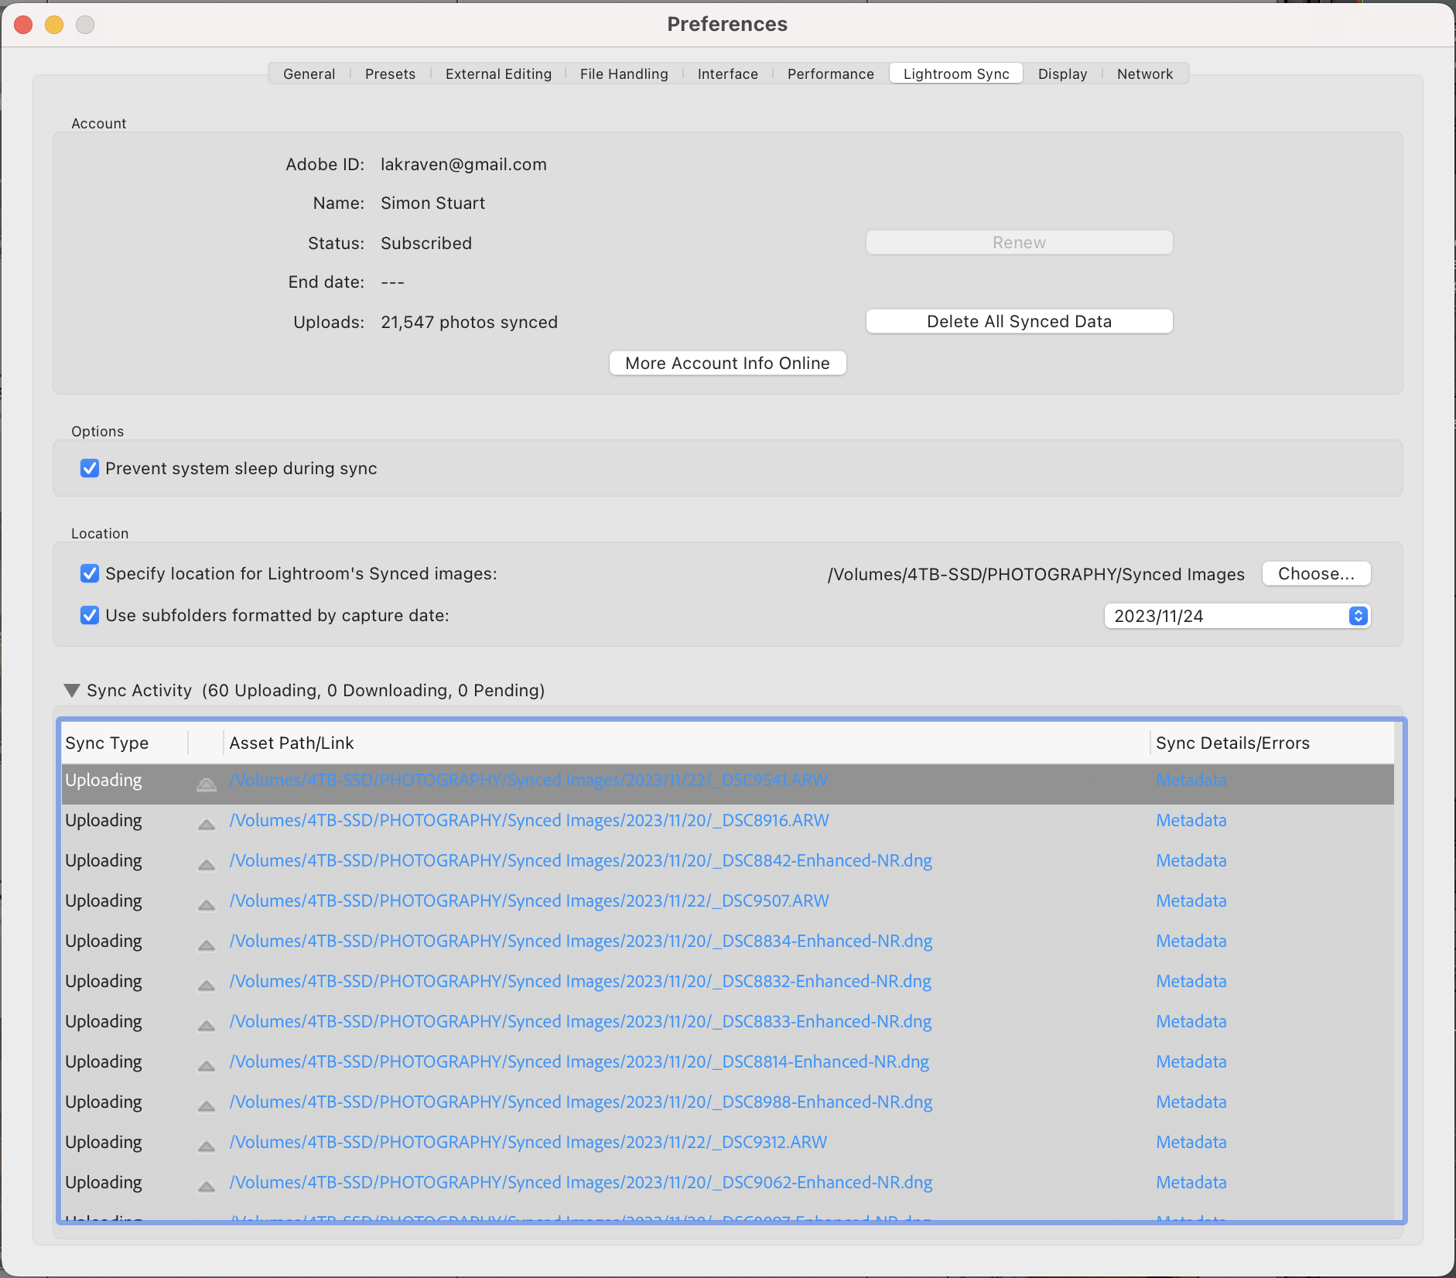
Task: Click upload icon for _DSC8842-Enhanced-NR.dng row
Action: tap(207, 865)
